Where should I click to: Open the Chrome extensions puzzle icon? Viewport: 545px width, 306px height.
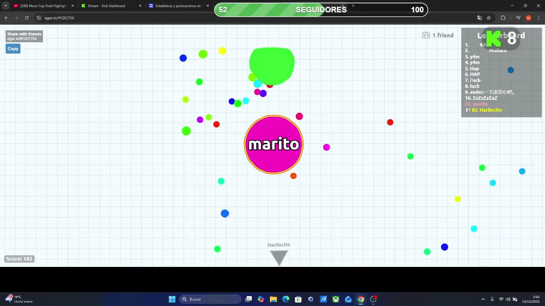tap(503, 18)
